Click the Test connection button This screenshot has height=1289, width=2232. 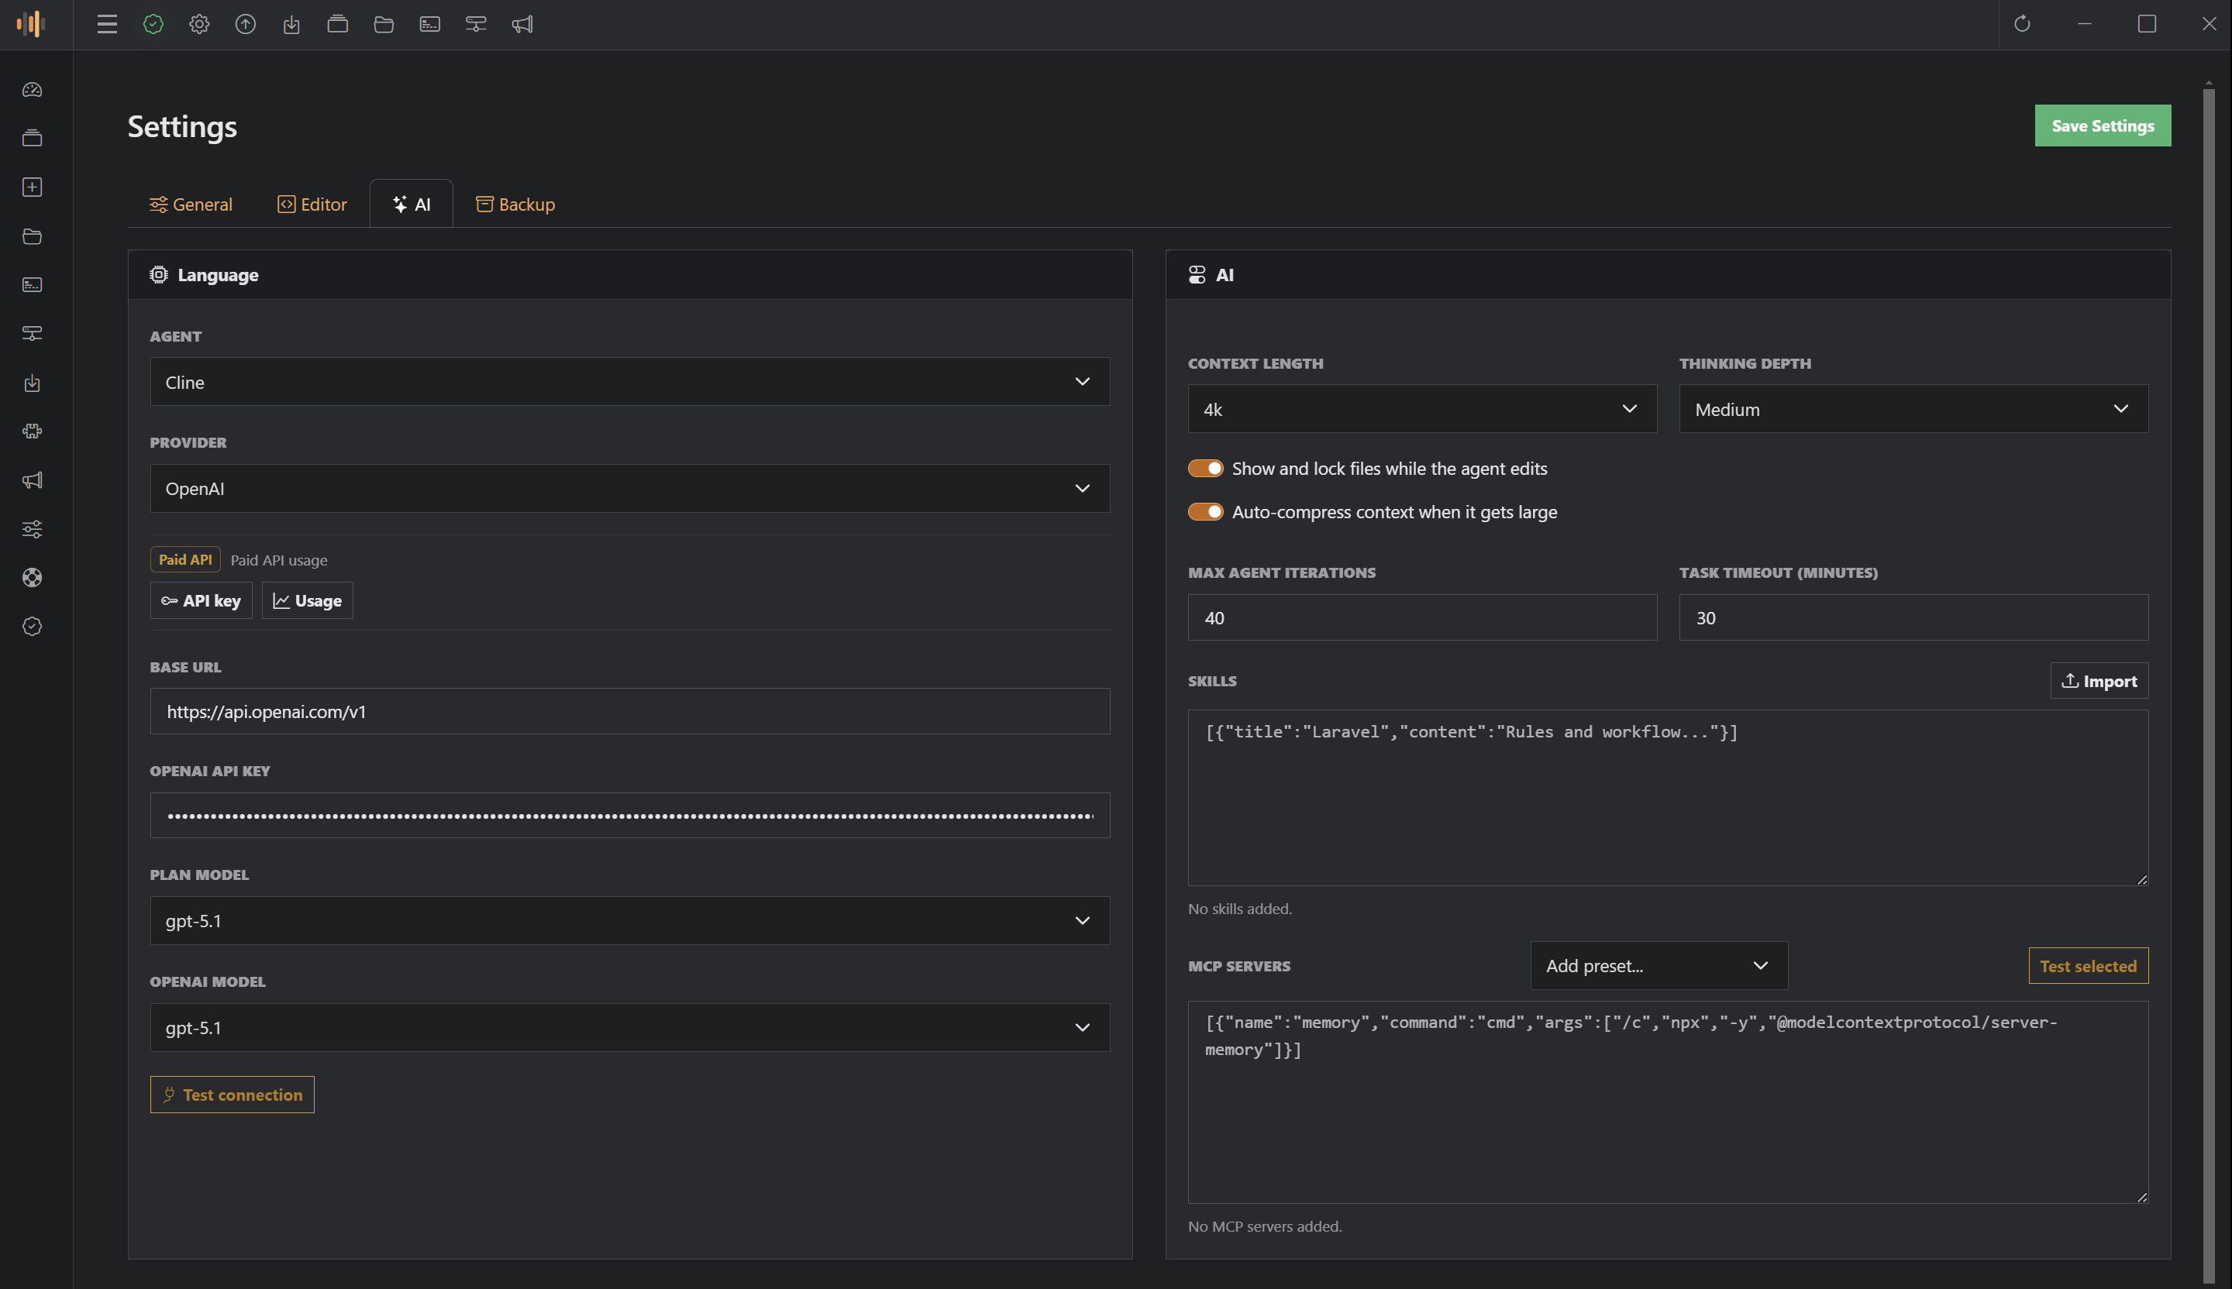(232, 1095)
